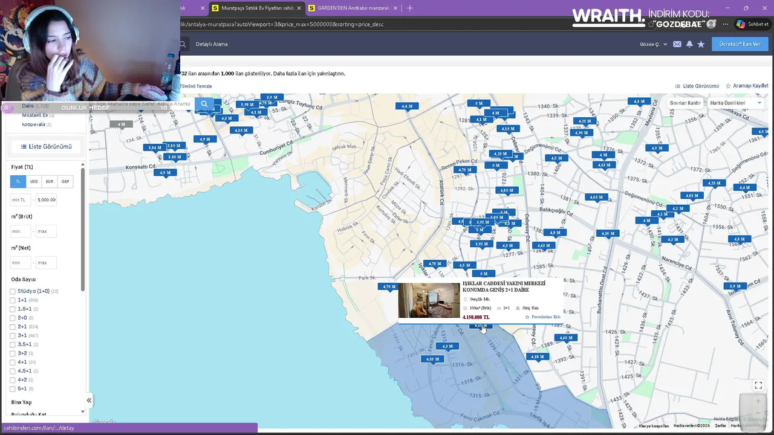Check the 1.5+1 room option

pos(13,309)
